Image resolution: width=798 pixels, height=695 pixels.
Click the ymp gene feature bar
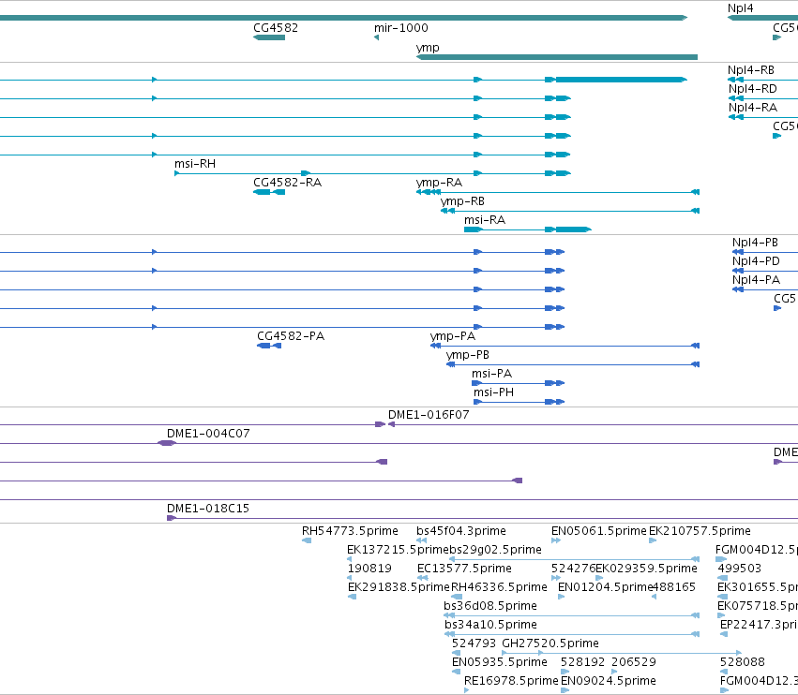coord(557,57)
